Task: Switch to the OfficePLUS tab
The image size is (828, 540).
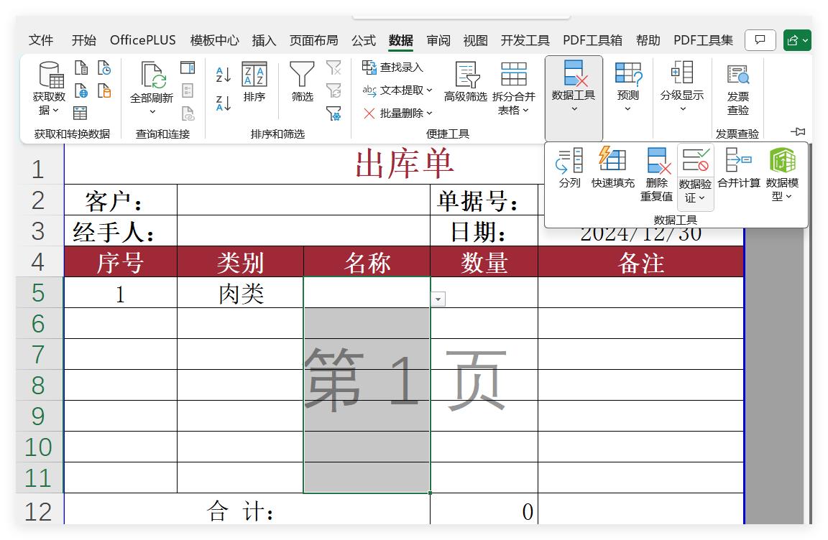Action: [x=142, y=40]
